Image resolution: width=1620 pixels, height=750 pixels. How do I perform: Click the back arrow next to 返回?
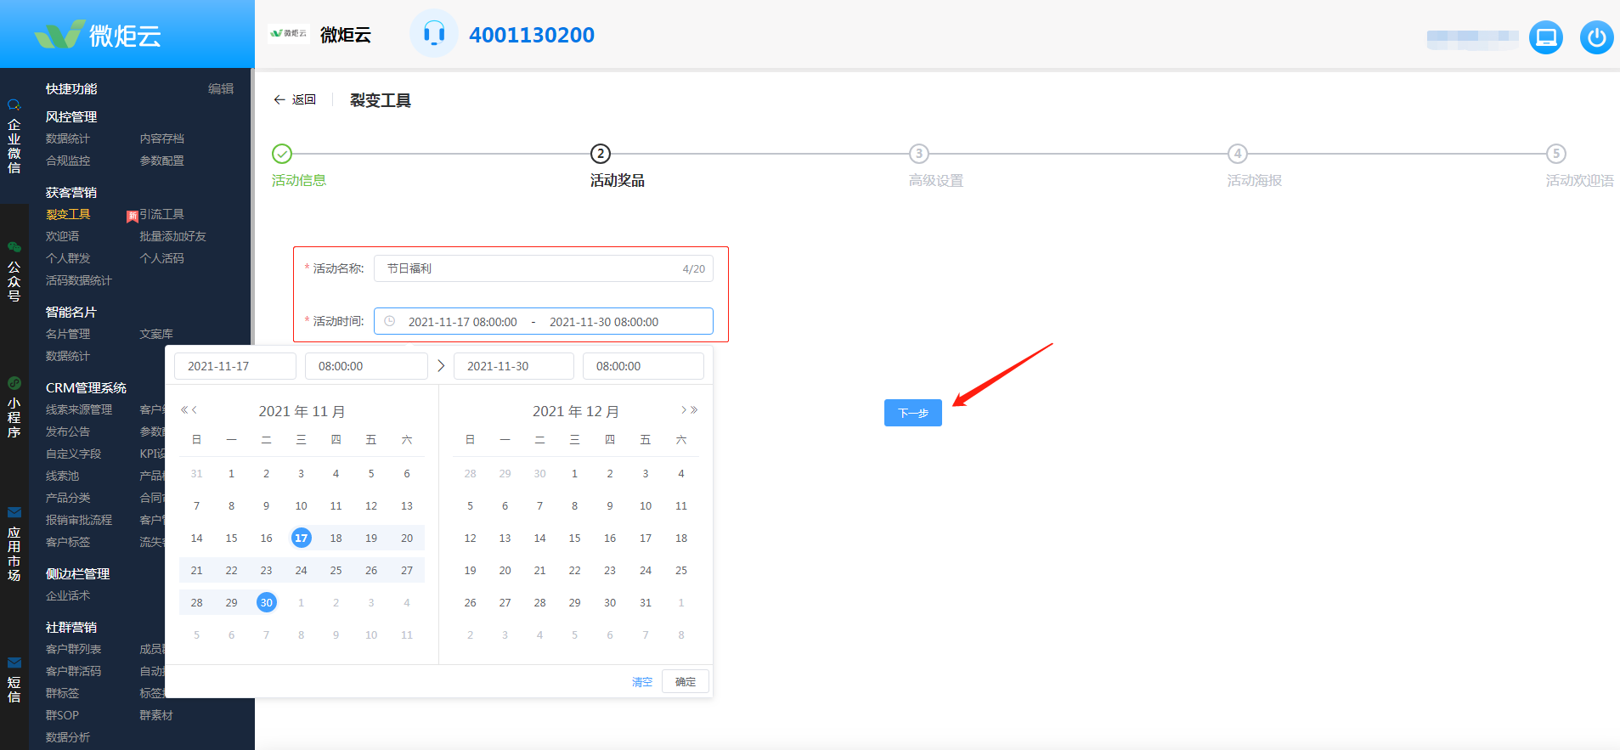(x=279, y=100)
